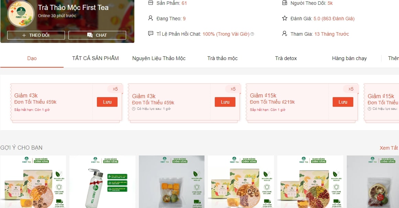Follow the shop with THEO DÕI button
The image size is (399, 208).
click(36, 35)
